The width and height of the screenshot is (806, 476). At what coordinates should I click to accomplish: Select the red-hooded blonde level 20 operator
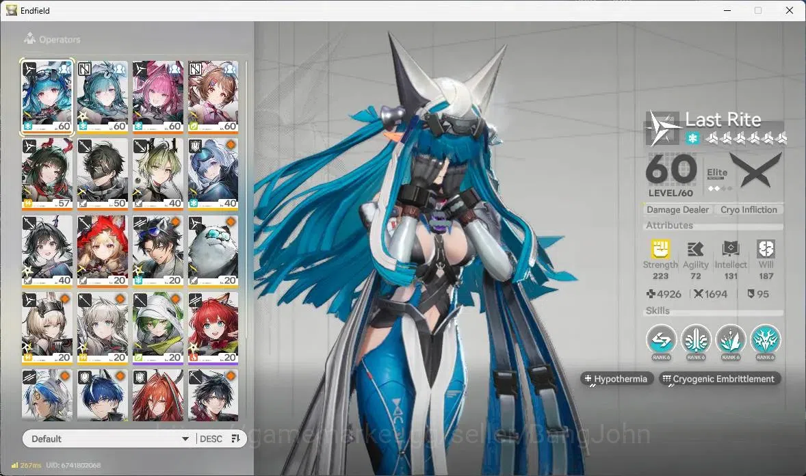tap(103, 251)
